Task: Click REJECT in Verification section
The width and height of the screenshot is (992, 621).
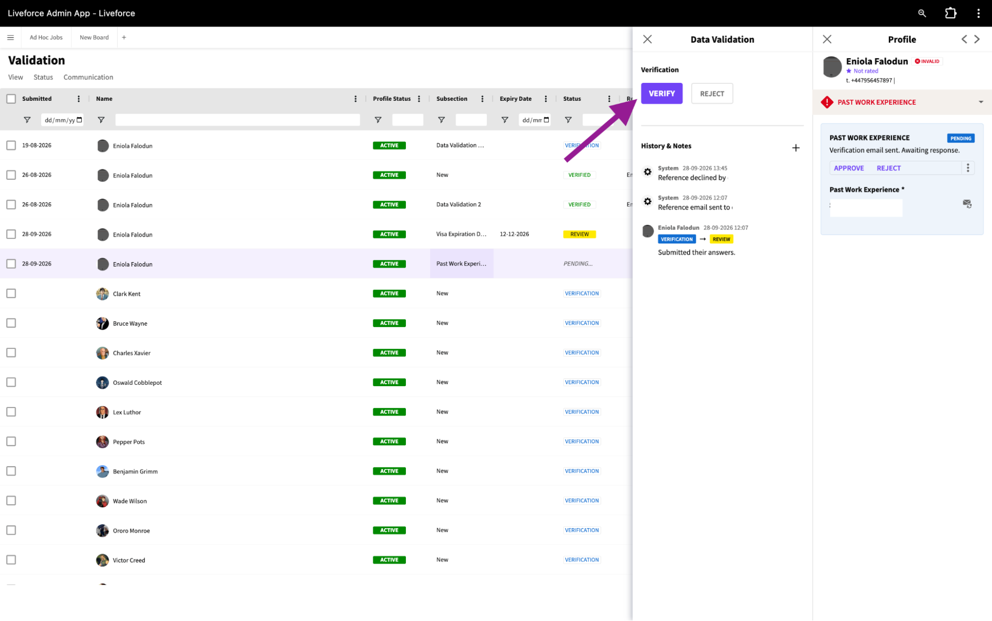Action: click(x=712, y=93)
